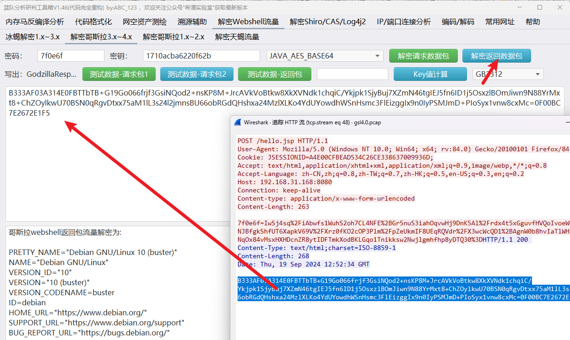Open the 网空资产测绘 tab
This screenshot has width=570, height=340.
(145, 21)
